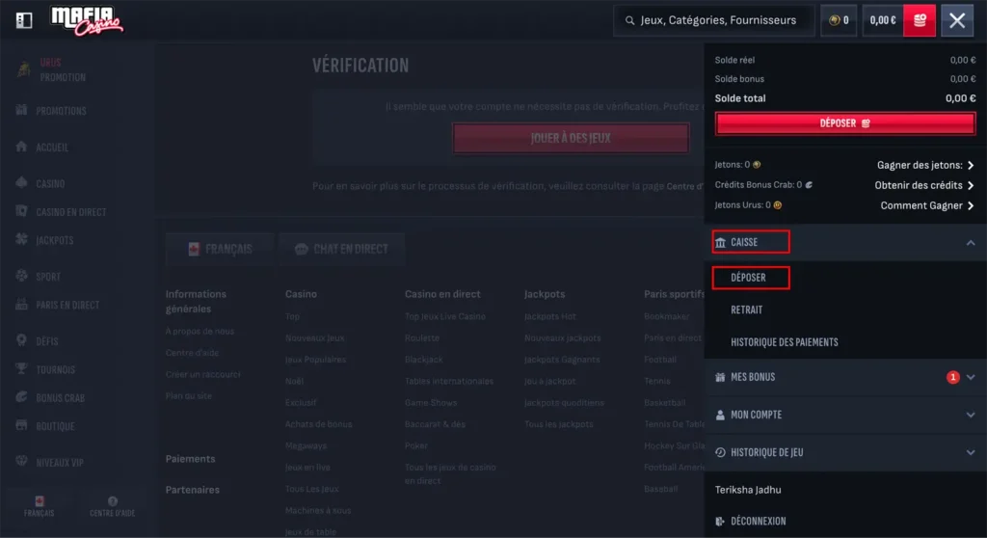Screen dimensions: 987x538
Task: Open the Obtenir des crédits link
Action: [x=924, y=185]
